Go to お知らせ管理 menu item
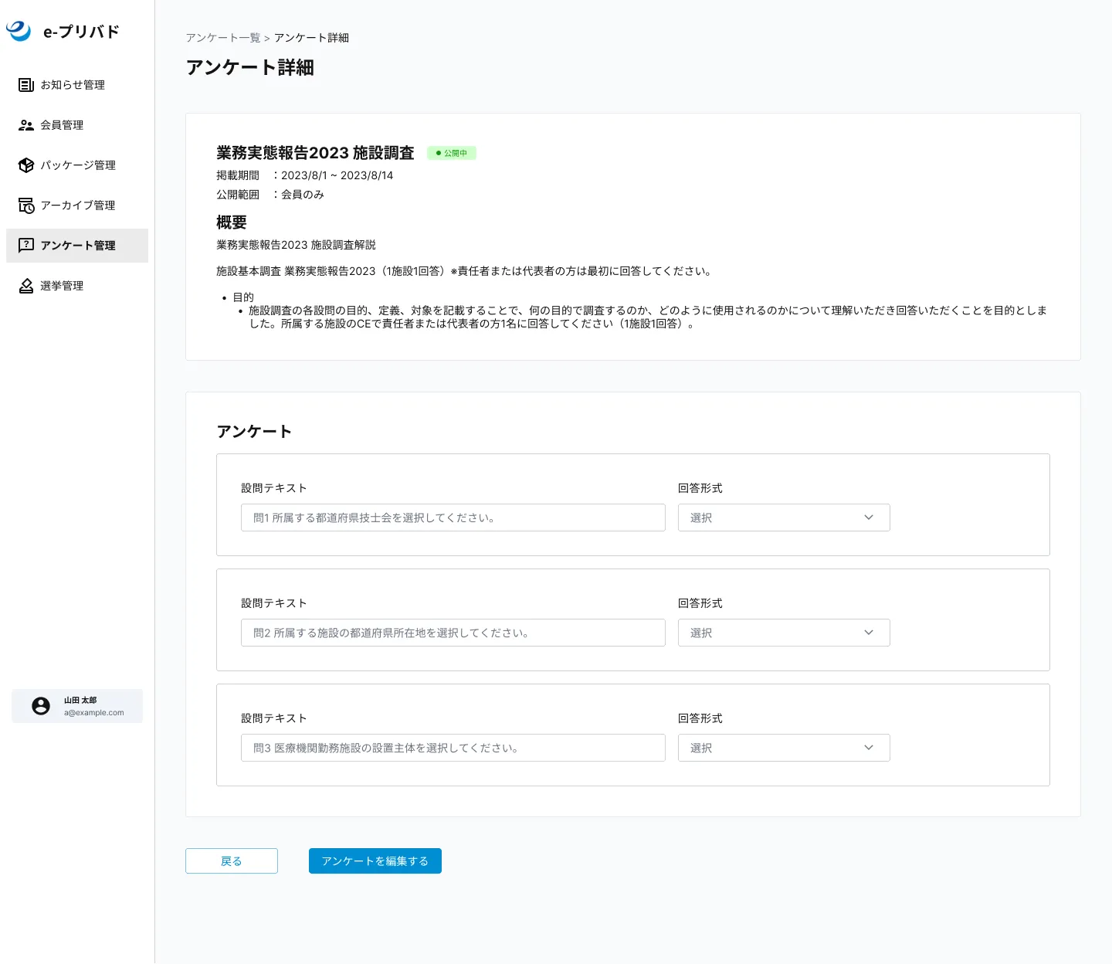The image size is (1112, 964). (x=73, y=85)
